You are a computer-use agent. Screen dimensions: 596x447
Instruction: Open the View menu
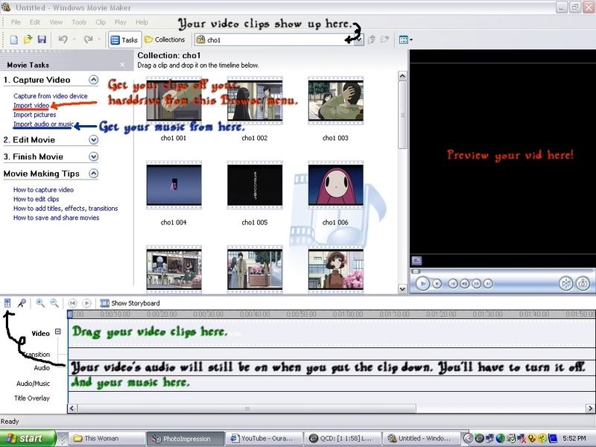pos(56,22)
